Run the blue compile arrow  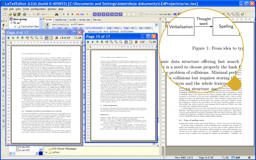pos(68,14)
